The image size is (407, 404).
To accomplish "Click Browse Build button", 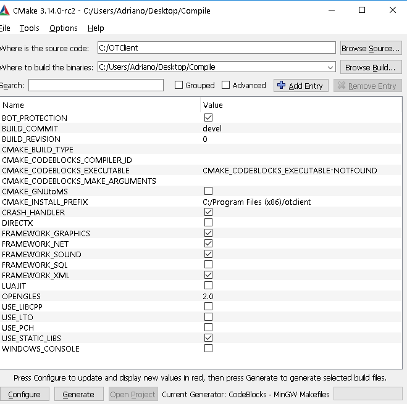I will tap(371, 67).
